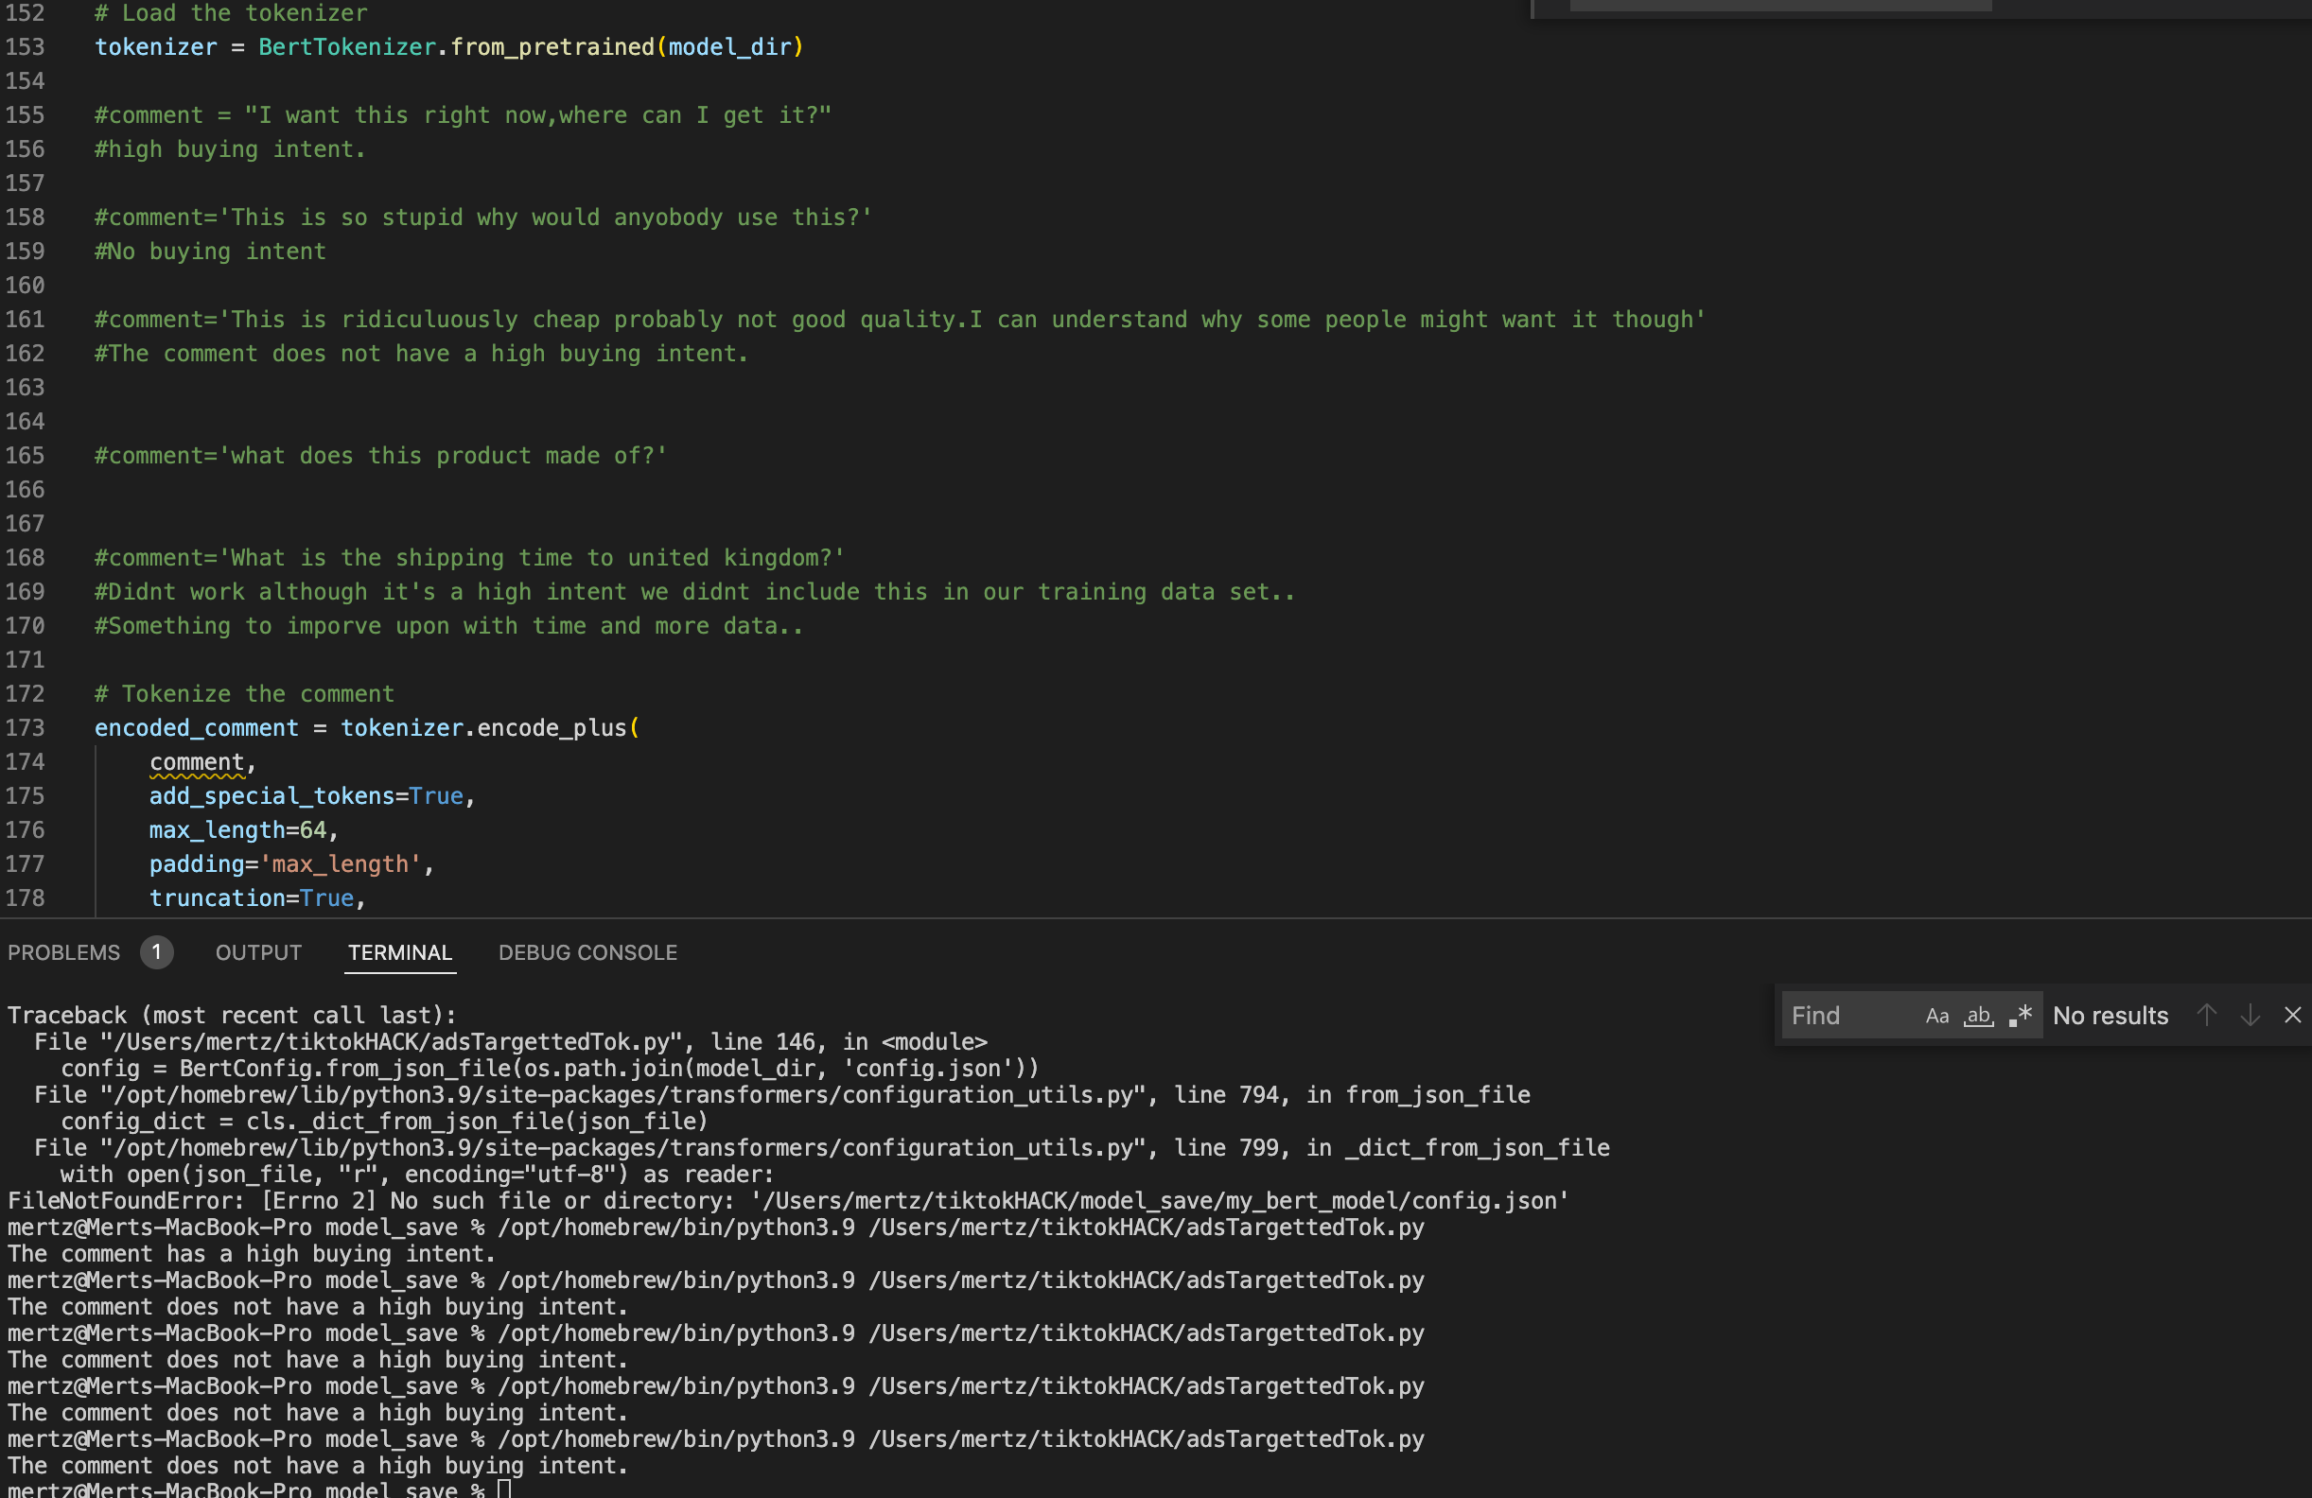Switch to the PROBLEMS tab
This screenshot has width=2312, height=1498.
(x=64, y=952)
